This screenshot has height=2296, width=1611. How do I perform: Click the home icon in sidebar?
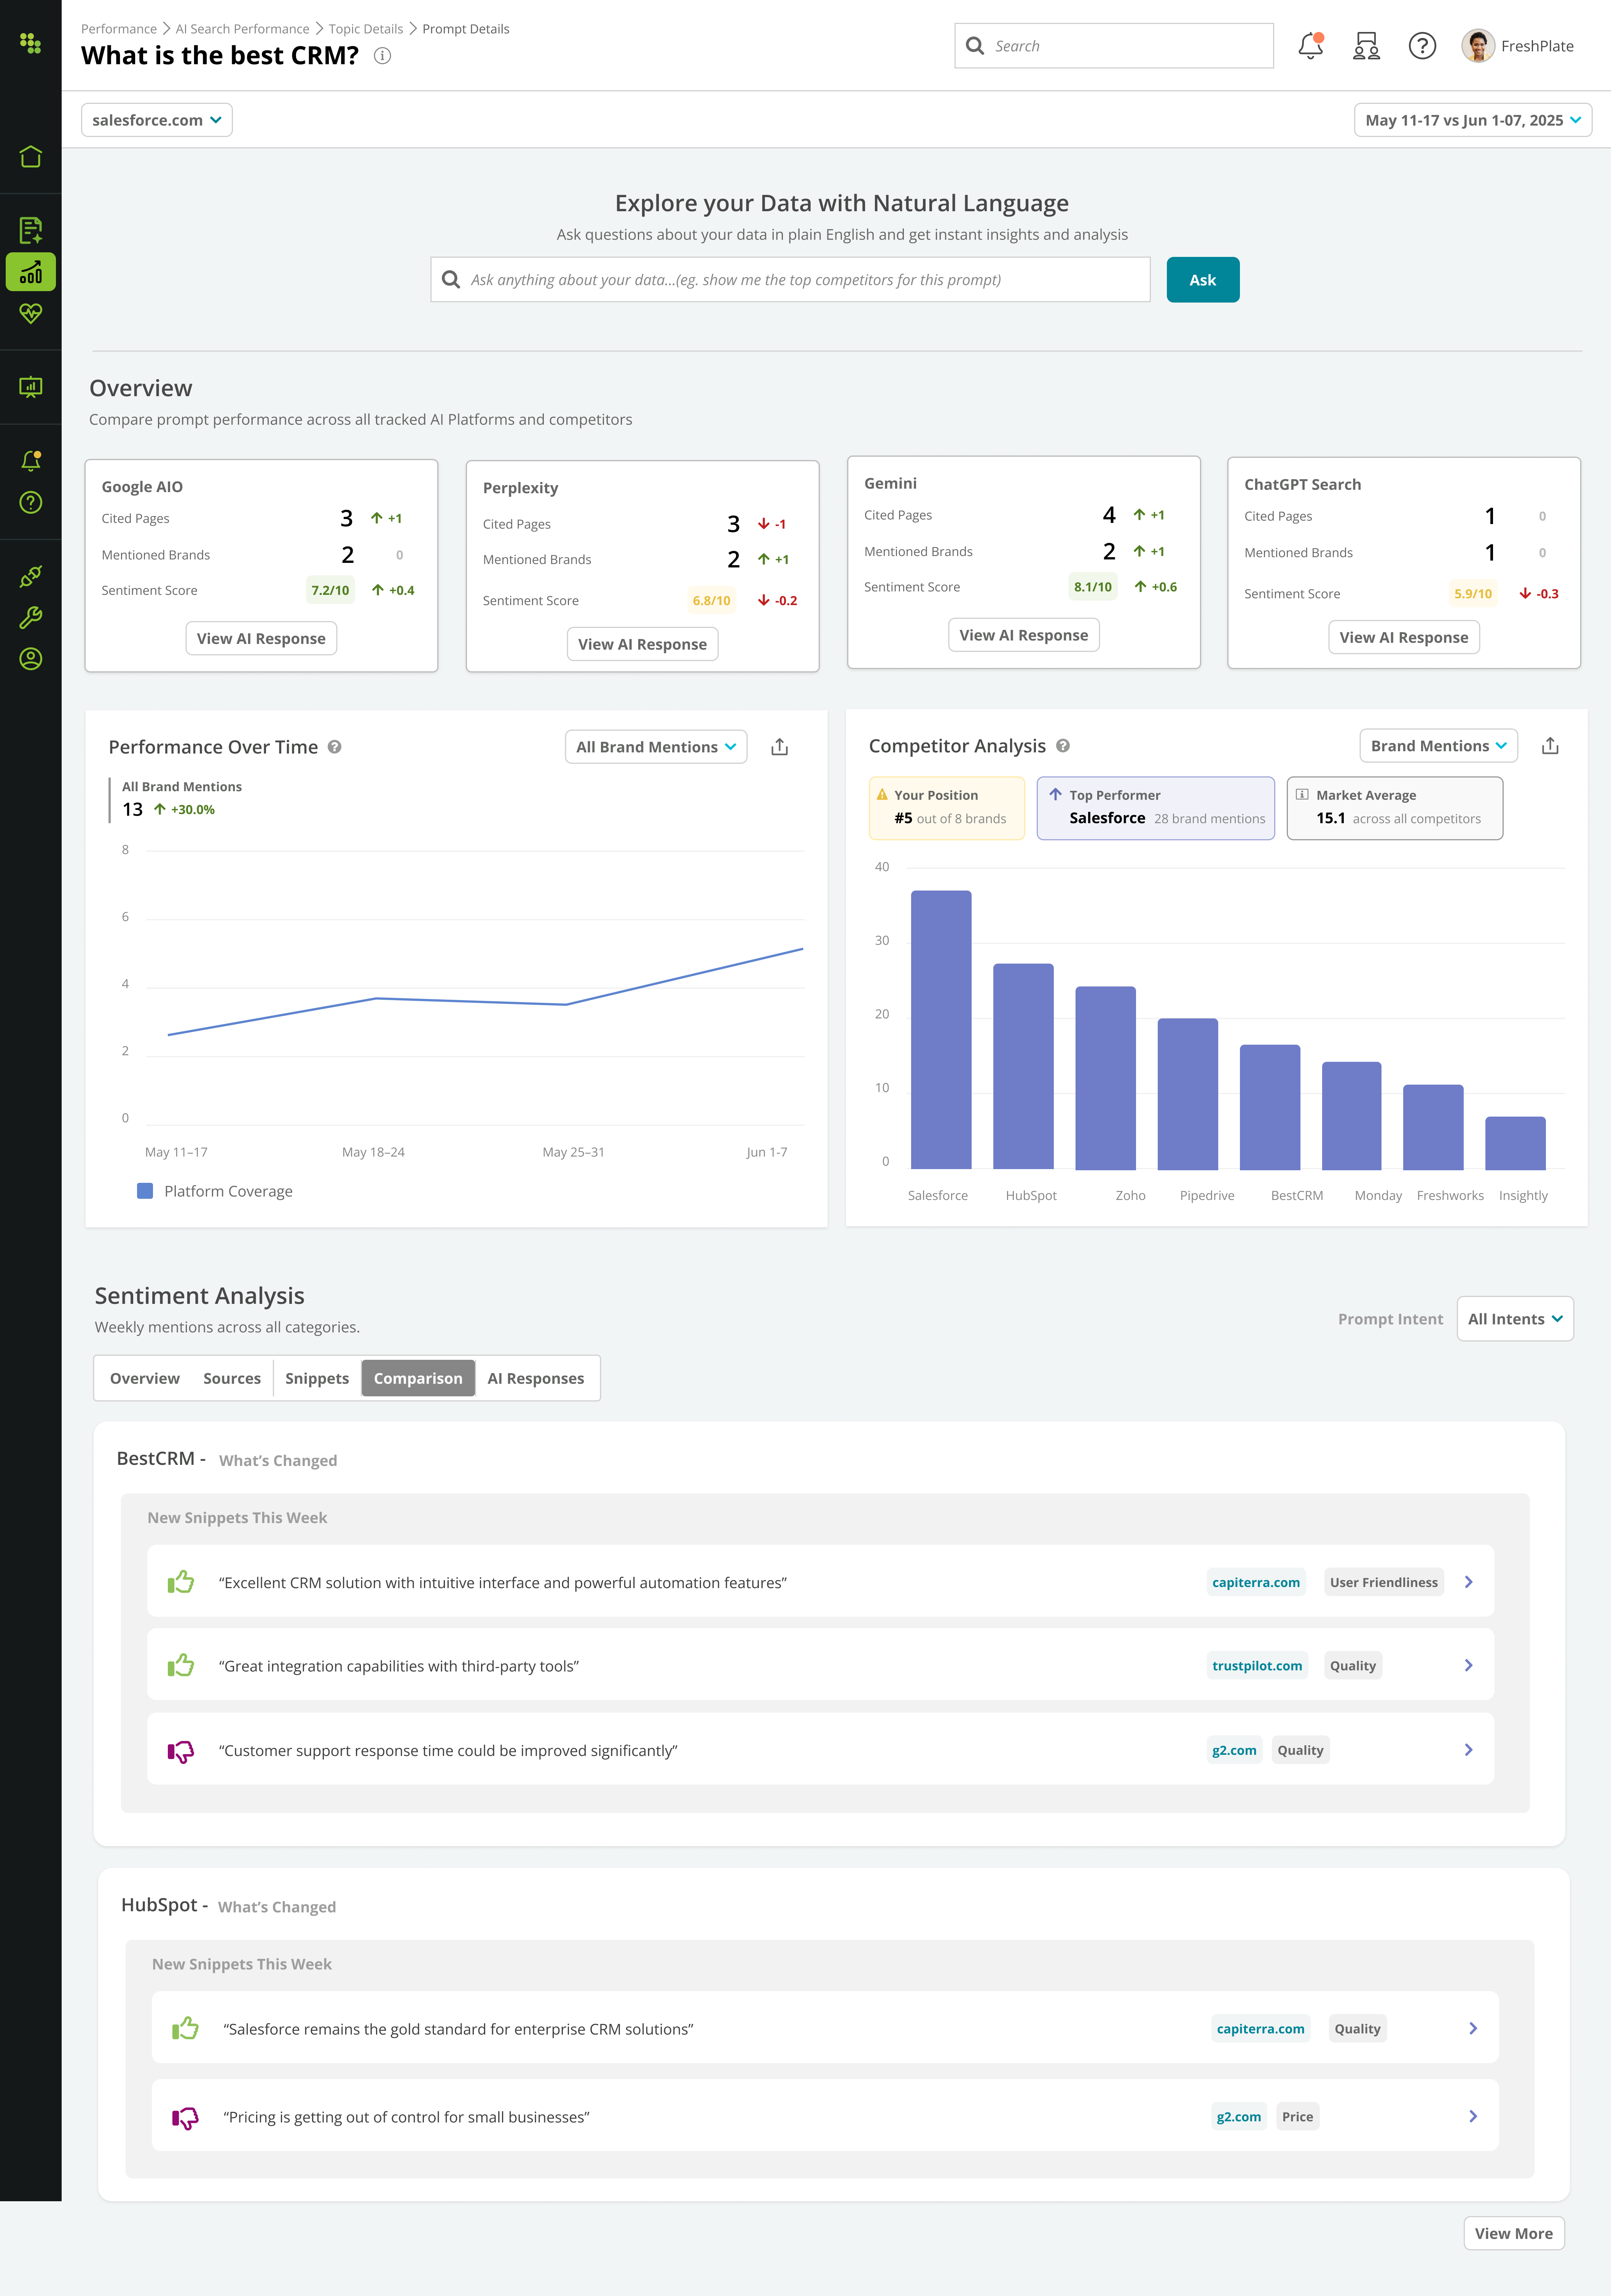31,157
